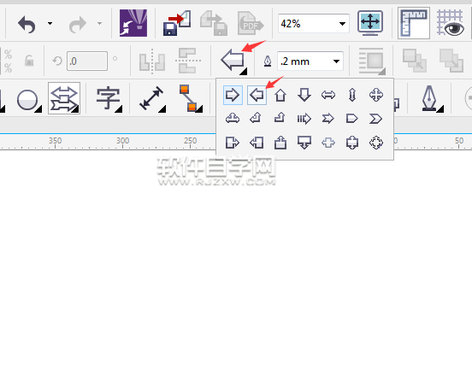The image size is (472, 380).
Task: Select the right arrow shape
Action: click(x=233, y=95)
